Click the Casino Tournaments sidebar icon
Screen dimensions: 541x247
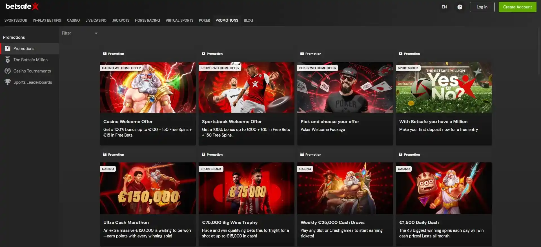tap(8, 71)
